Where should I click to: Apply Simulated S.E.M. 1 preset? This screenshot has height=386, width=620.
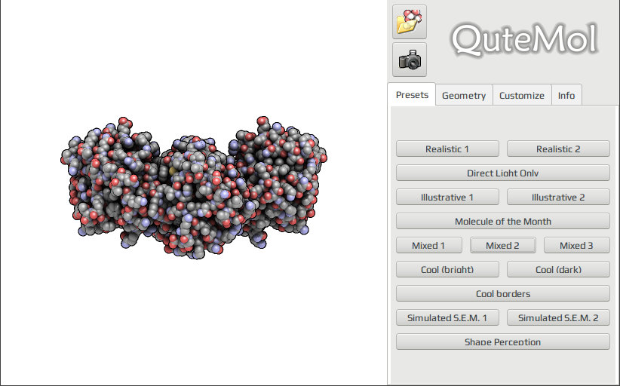point(447,317)
